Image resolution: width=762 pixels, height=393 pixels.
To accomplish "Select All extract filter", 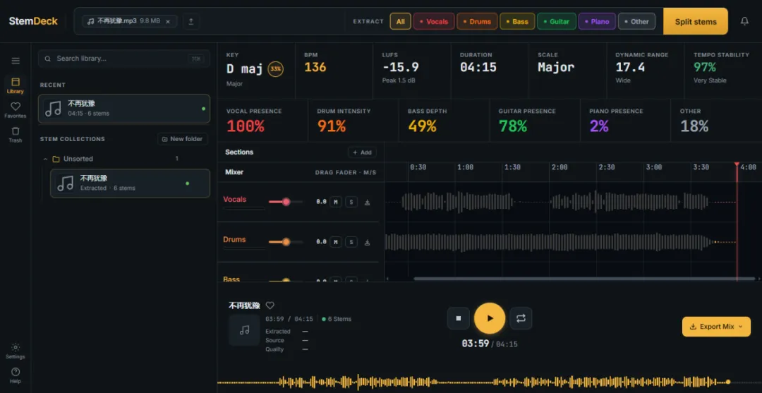I will point(401,21).
